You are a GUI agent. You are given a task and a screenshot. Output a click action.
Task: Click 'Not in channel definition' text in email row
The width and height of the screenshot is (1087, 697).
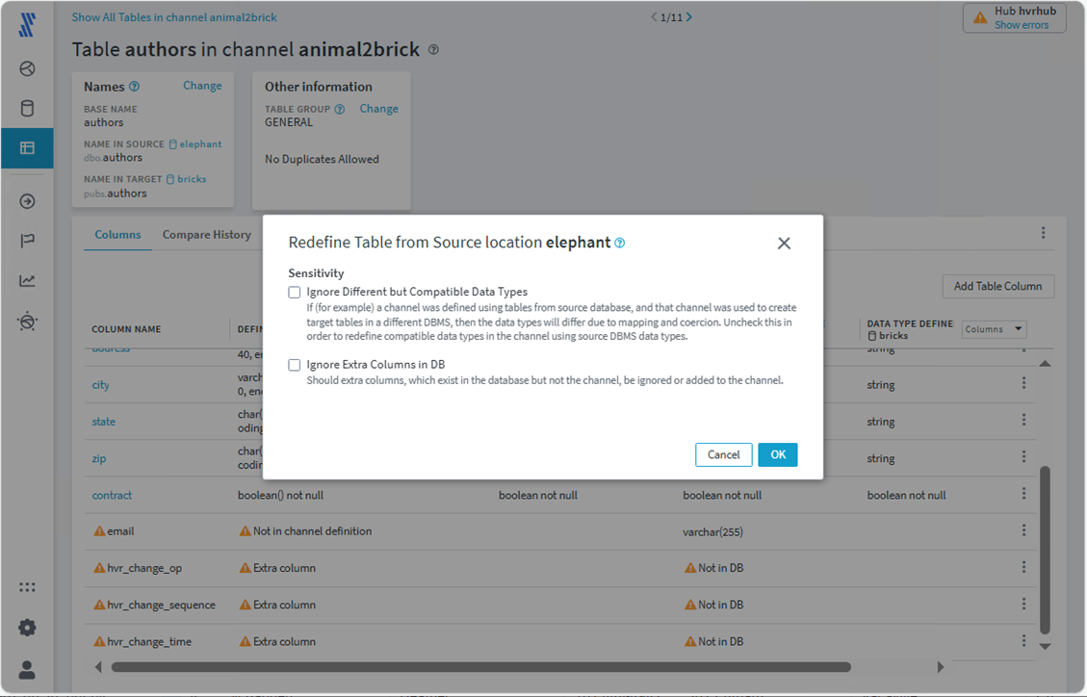pyautogui.click(x=312, y=531)
